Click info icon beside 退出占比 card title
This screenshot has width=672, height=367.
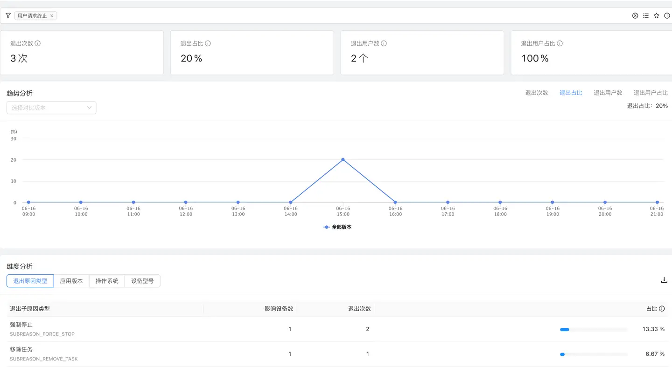coord(208,43)
